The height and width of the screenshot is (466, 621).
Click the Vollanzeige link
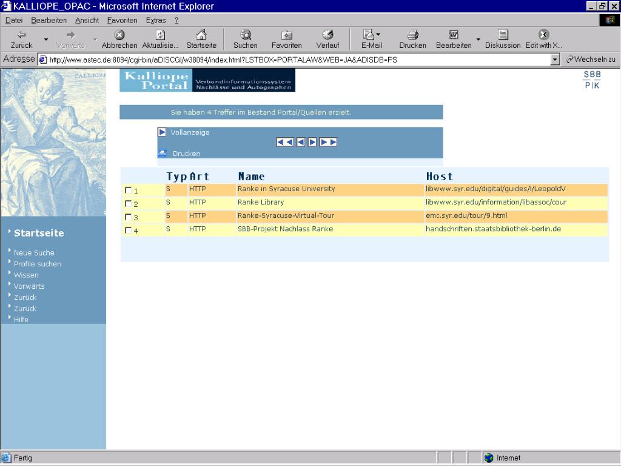click(189, 132)
